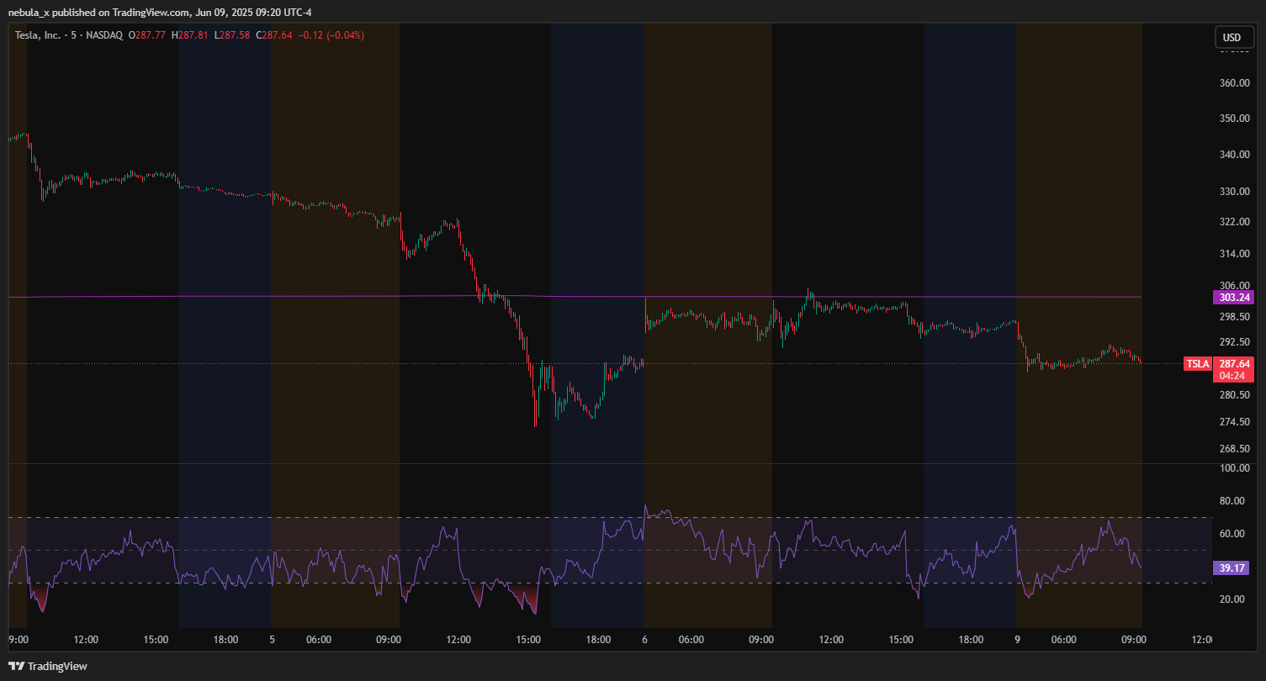Image resolution: width=1266 pixels, height=681 pixels.
Task: Click the 350.00 price axis label
Action: coord(1233,119)
